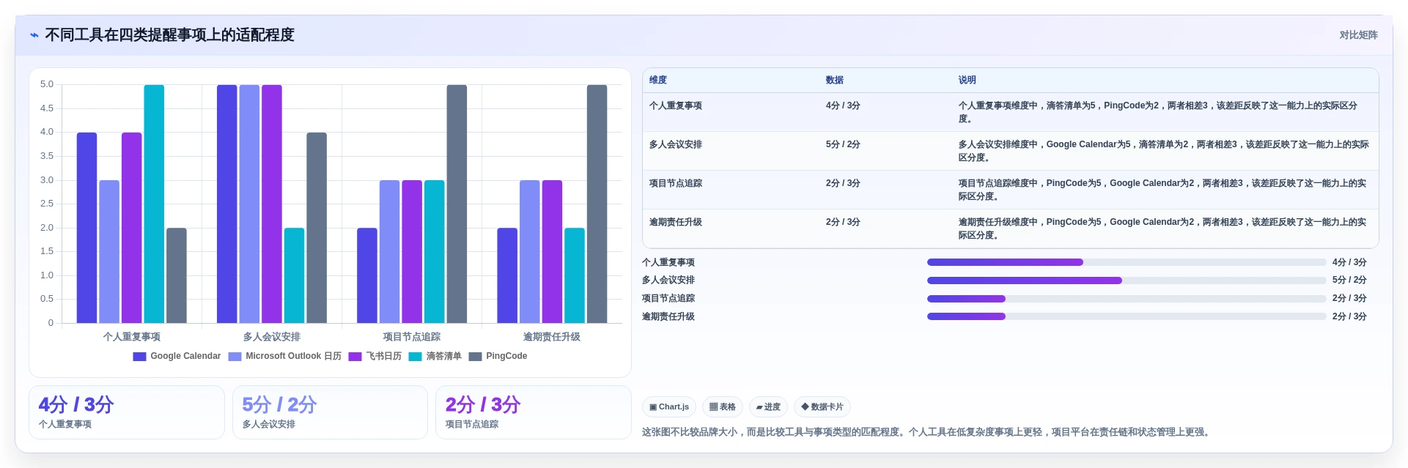Click the 多人会议安排 progress bar

pyautogui.click(x=1127, y=281)
